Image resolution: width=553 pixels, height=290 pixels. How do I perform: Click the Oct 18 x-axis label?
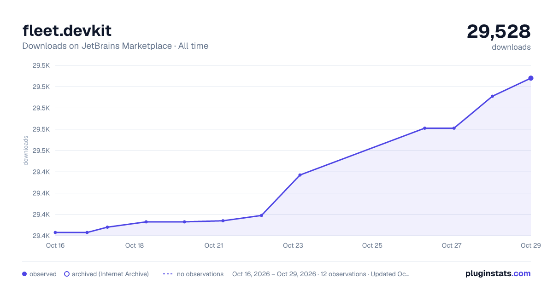[x=135, y=245]
